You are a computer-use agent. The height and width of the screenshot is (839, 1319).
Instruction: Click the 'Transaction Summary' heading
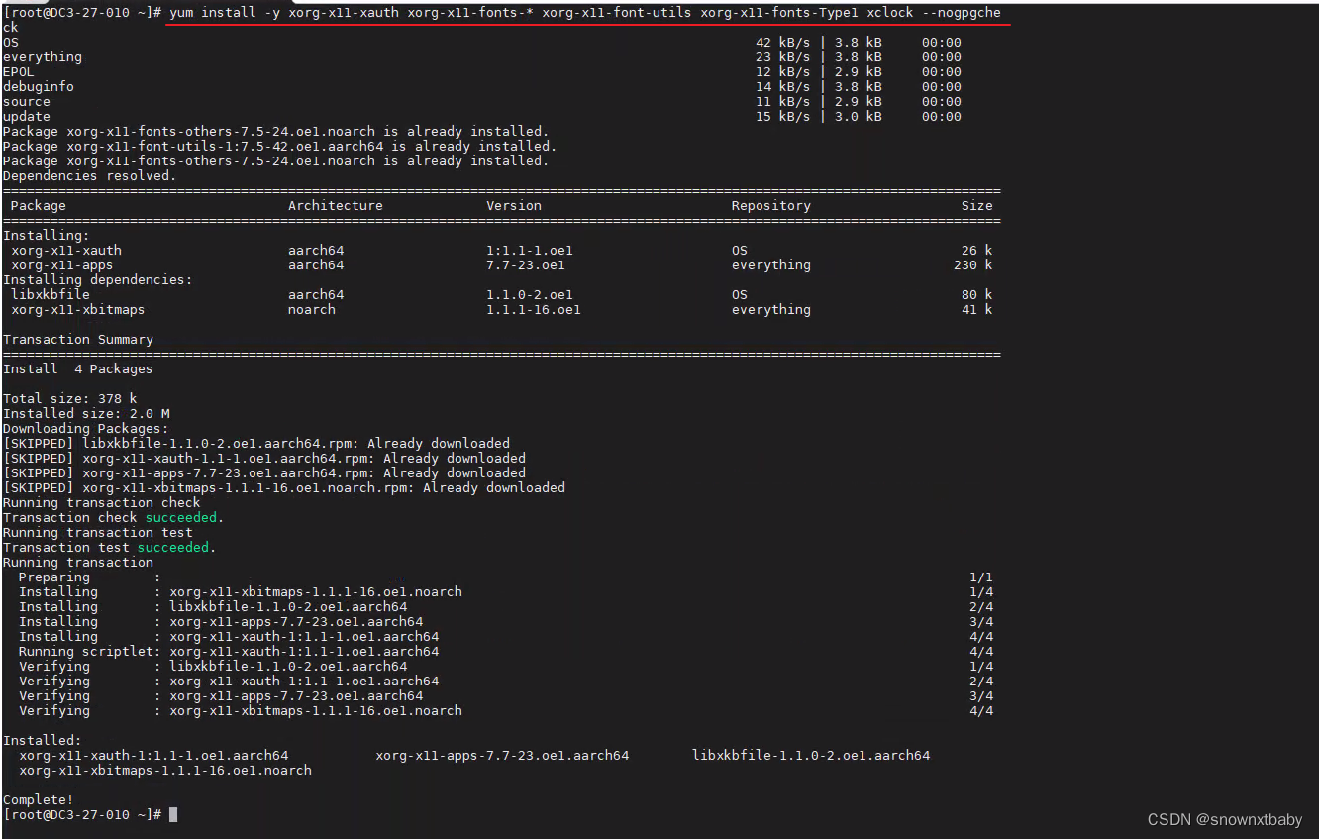(x=78, y=340)
